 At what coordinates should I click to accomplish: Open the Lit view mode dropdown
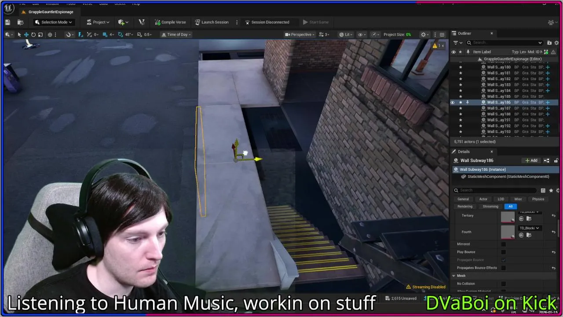[x=347, y=34]
